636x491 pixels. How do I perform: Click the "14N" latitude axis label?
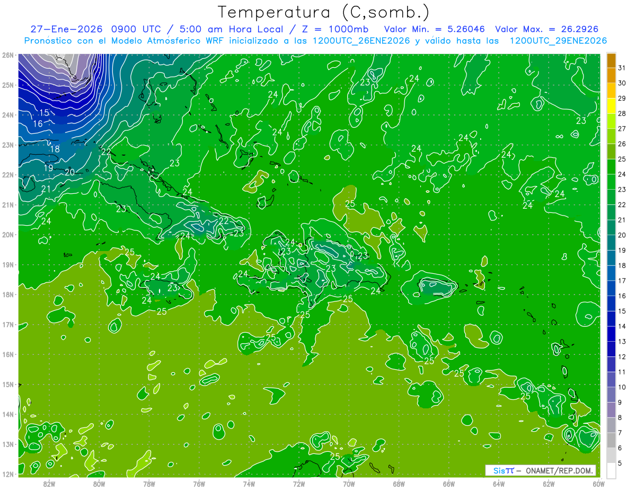coord(7,414)
